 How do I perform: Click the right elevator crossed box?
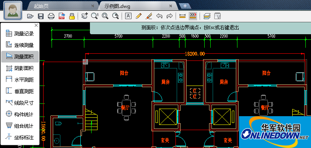222,117
